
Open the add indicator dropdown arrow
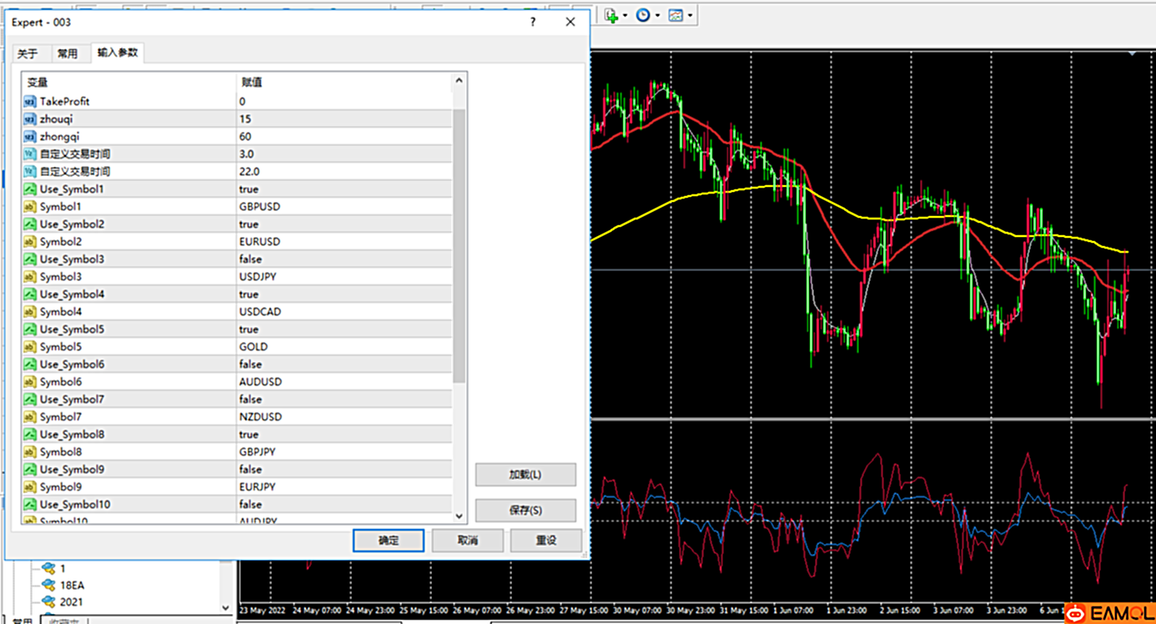point(625,15)
